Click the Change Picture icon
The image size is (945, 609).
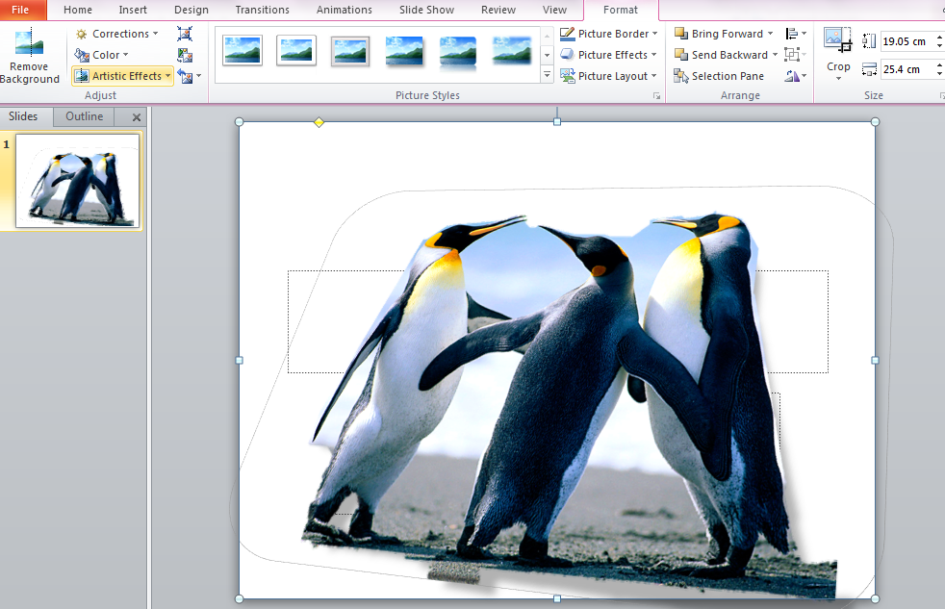(185, 55)
